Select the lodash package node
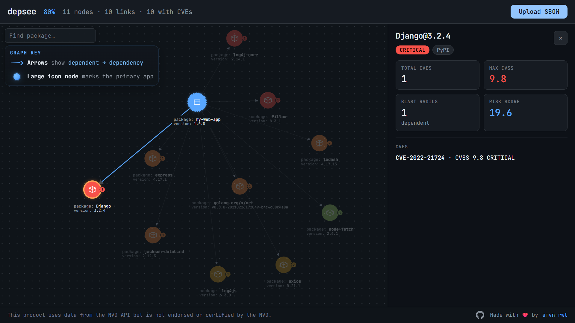Image resolution: width=575 pixels, height=323 pixels. tap(320, 143)
